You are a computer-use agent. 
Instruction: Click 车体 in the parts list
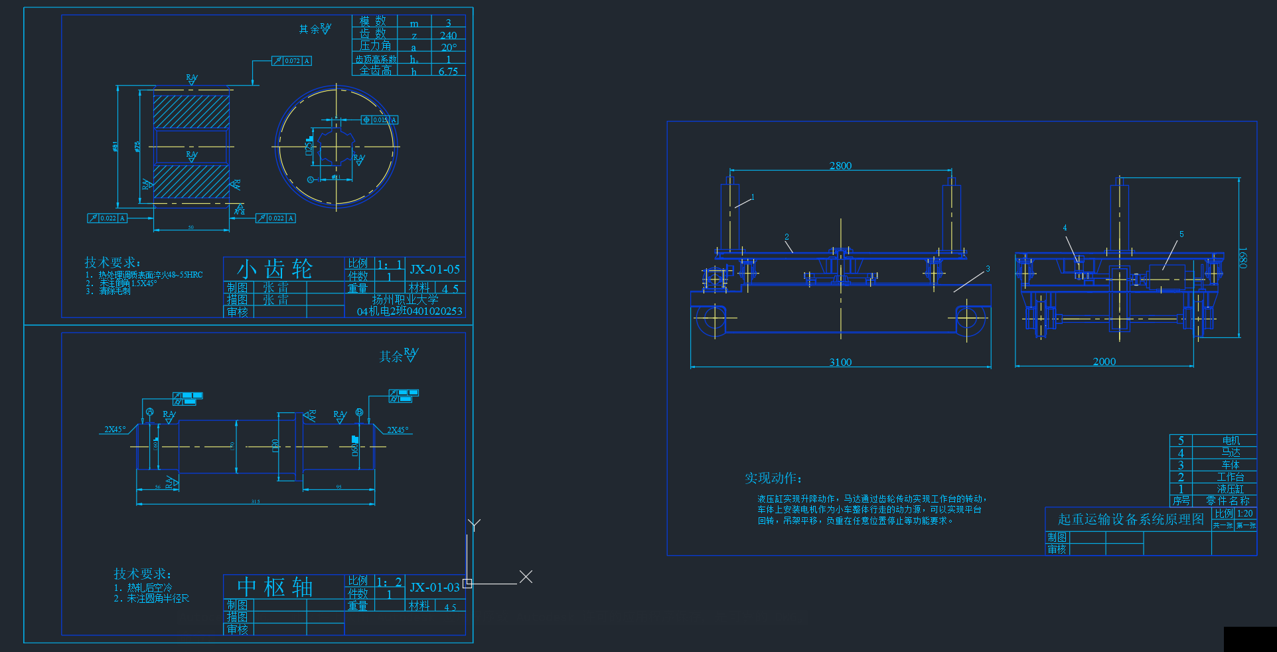[x=1231, y=465]
